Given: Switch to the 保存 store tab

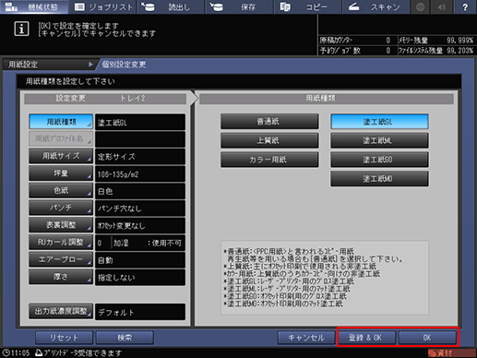Looking at the screenshot, I should [239, 6].
